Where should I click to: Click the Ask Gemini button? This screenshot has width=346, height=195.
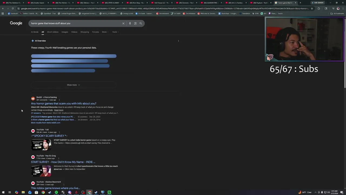click(318, 3)
